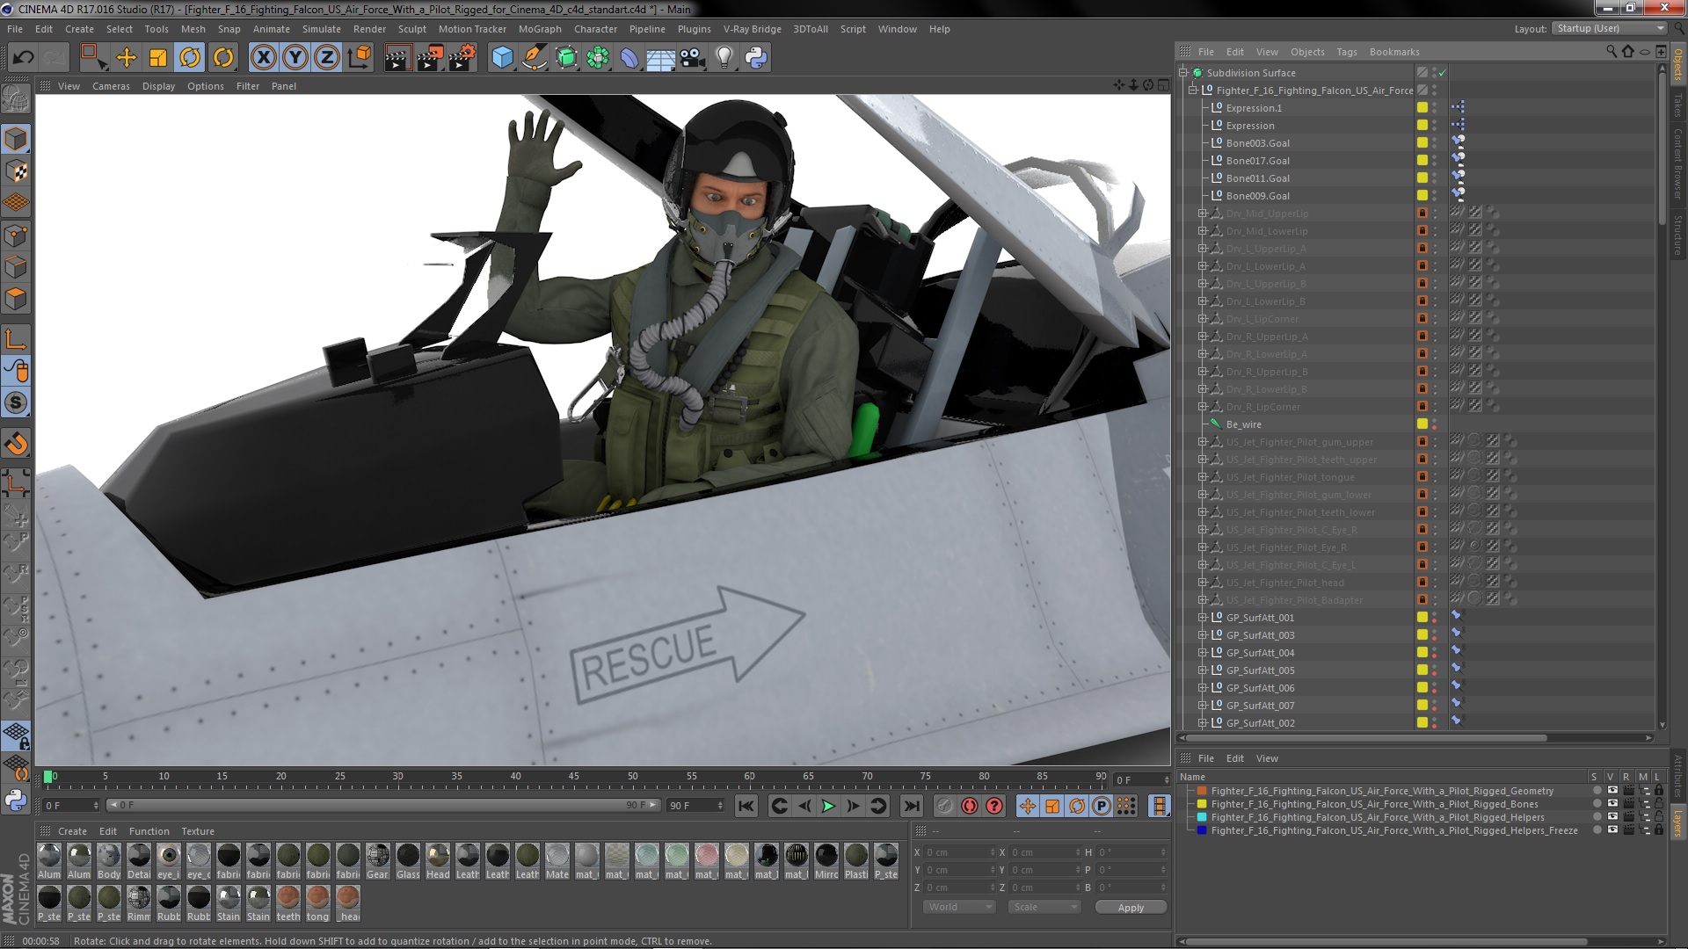This screenshot has width=1688, height=949.
Task: Add a floor/environment object
Action: tap(660, 58)
